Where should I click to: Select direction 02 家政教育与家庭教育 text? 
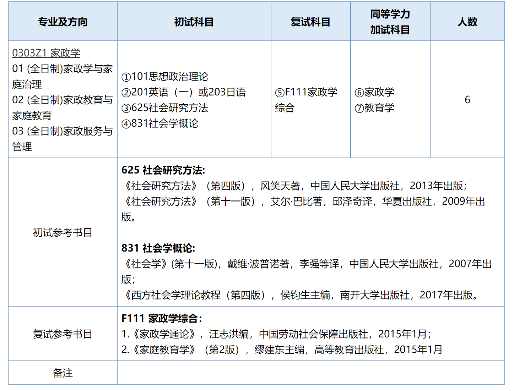coord(62,108)
